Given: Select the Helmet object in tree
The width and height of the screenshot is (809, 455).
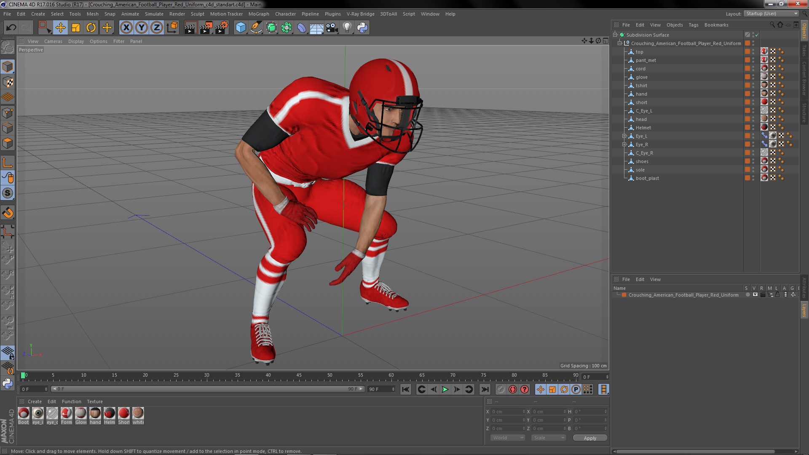Looking at the screenshot, I should pyautogui.click(x=643, y=128).
